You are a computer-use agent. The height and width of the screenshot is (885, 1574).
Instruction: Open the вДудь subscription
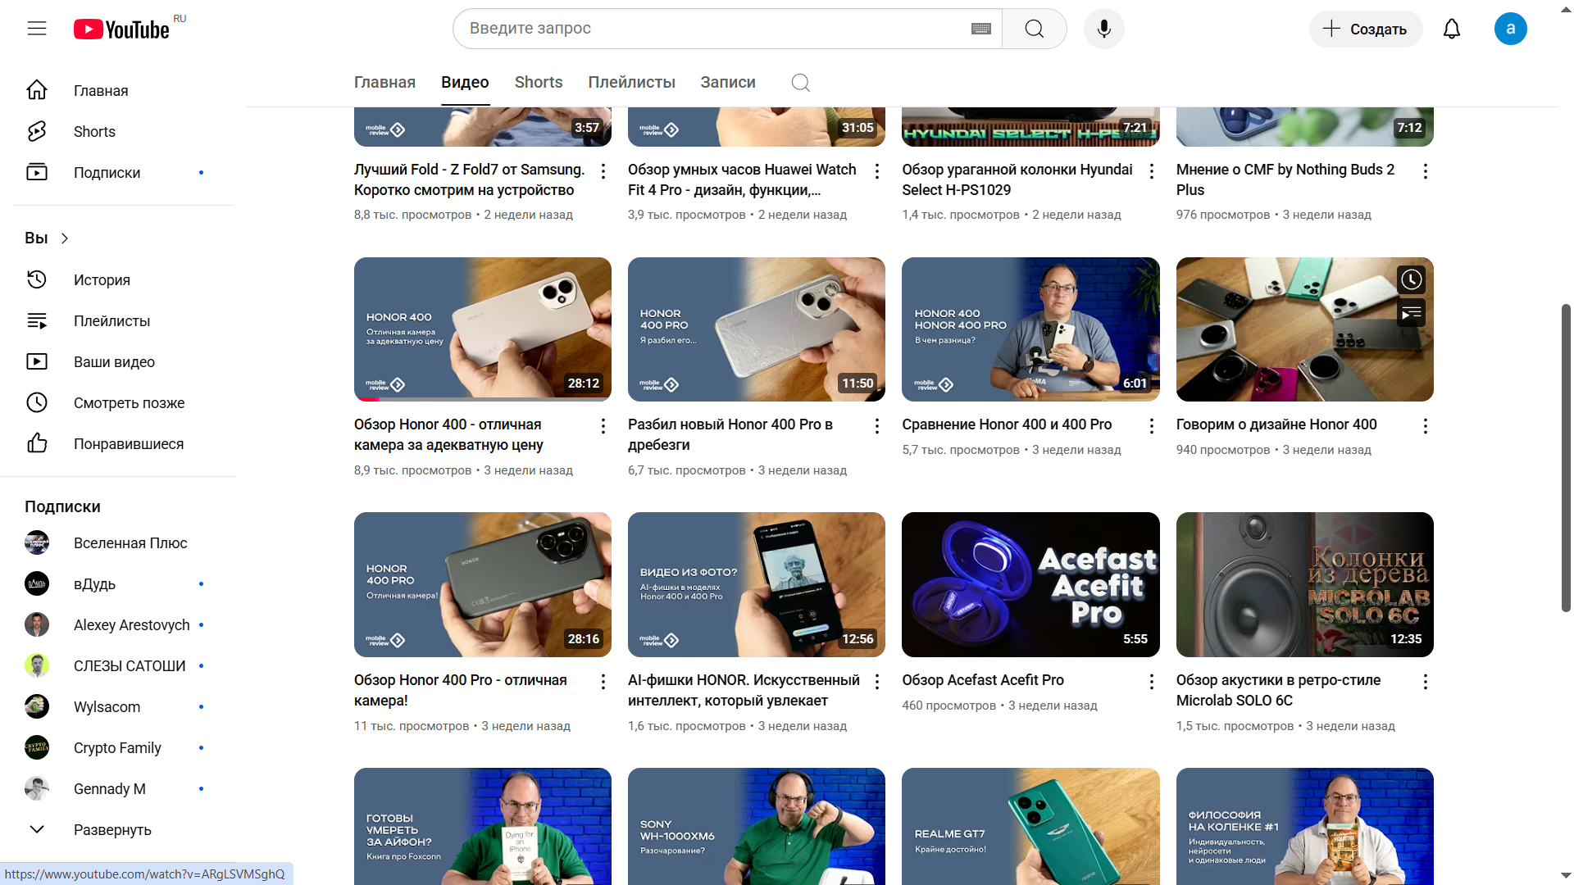click(x=123, y=583)
